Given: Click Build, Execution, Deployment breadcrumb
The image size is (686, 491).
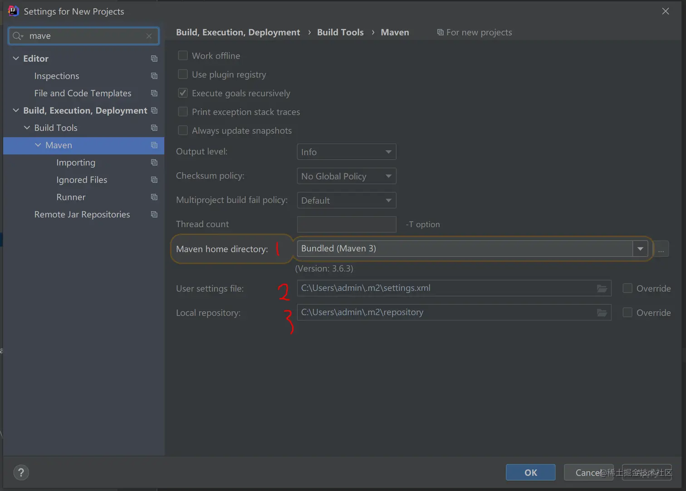Looking at the screenshot, I should point(238,32).
